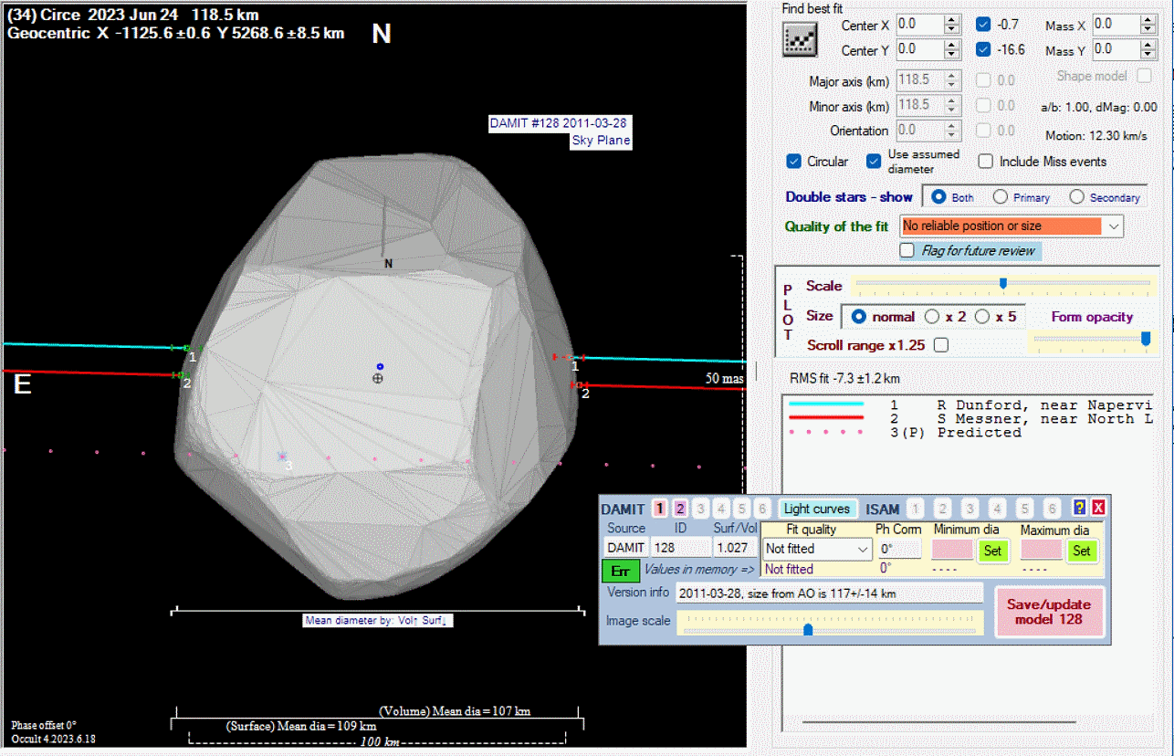This screenshot has height=756, width=1174.
Task: Open Quality of the fit dropdown
Action: click(1113, 226)
